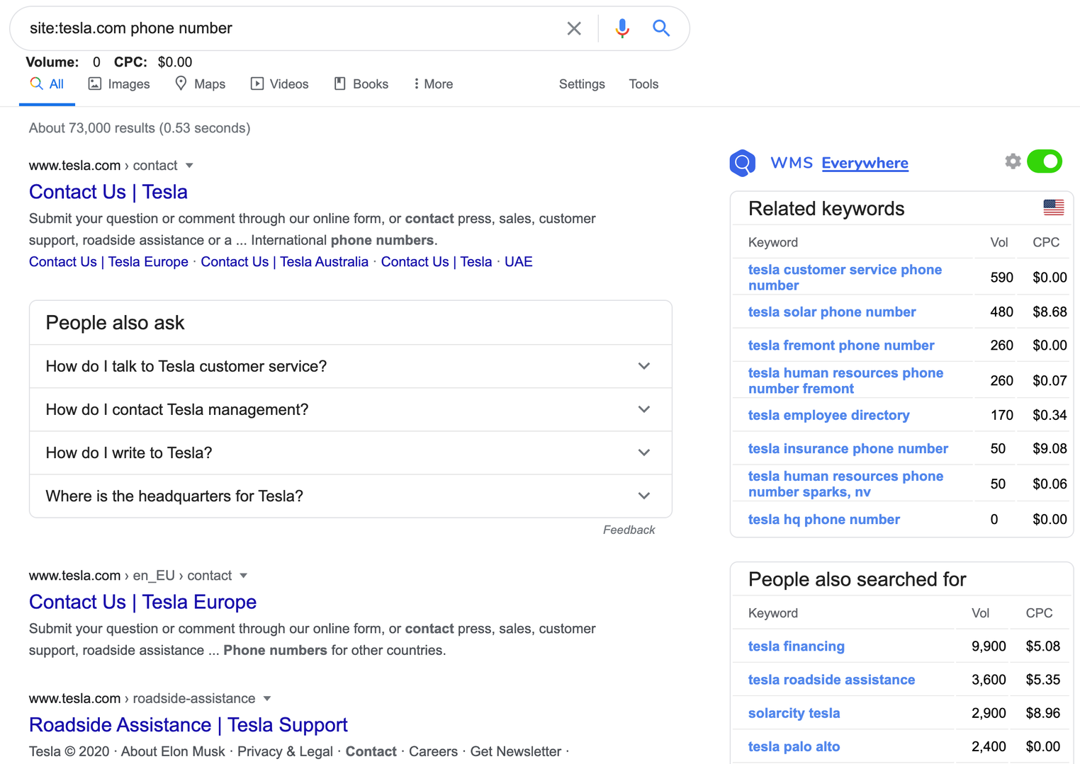Expand 'Where is the headquarters for Tesla?'
Image resolution: width=1080 pixels, height=764 pixels.
[x=350, y=496]
